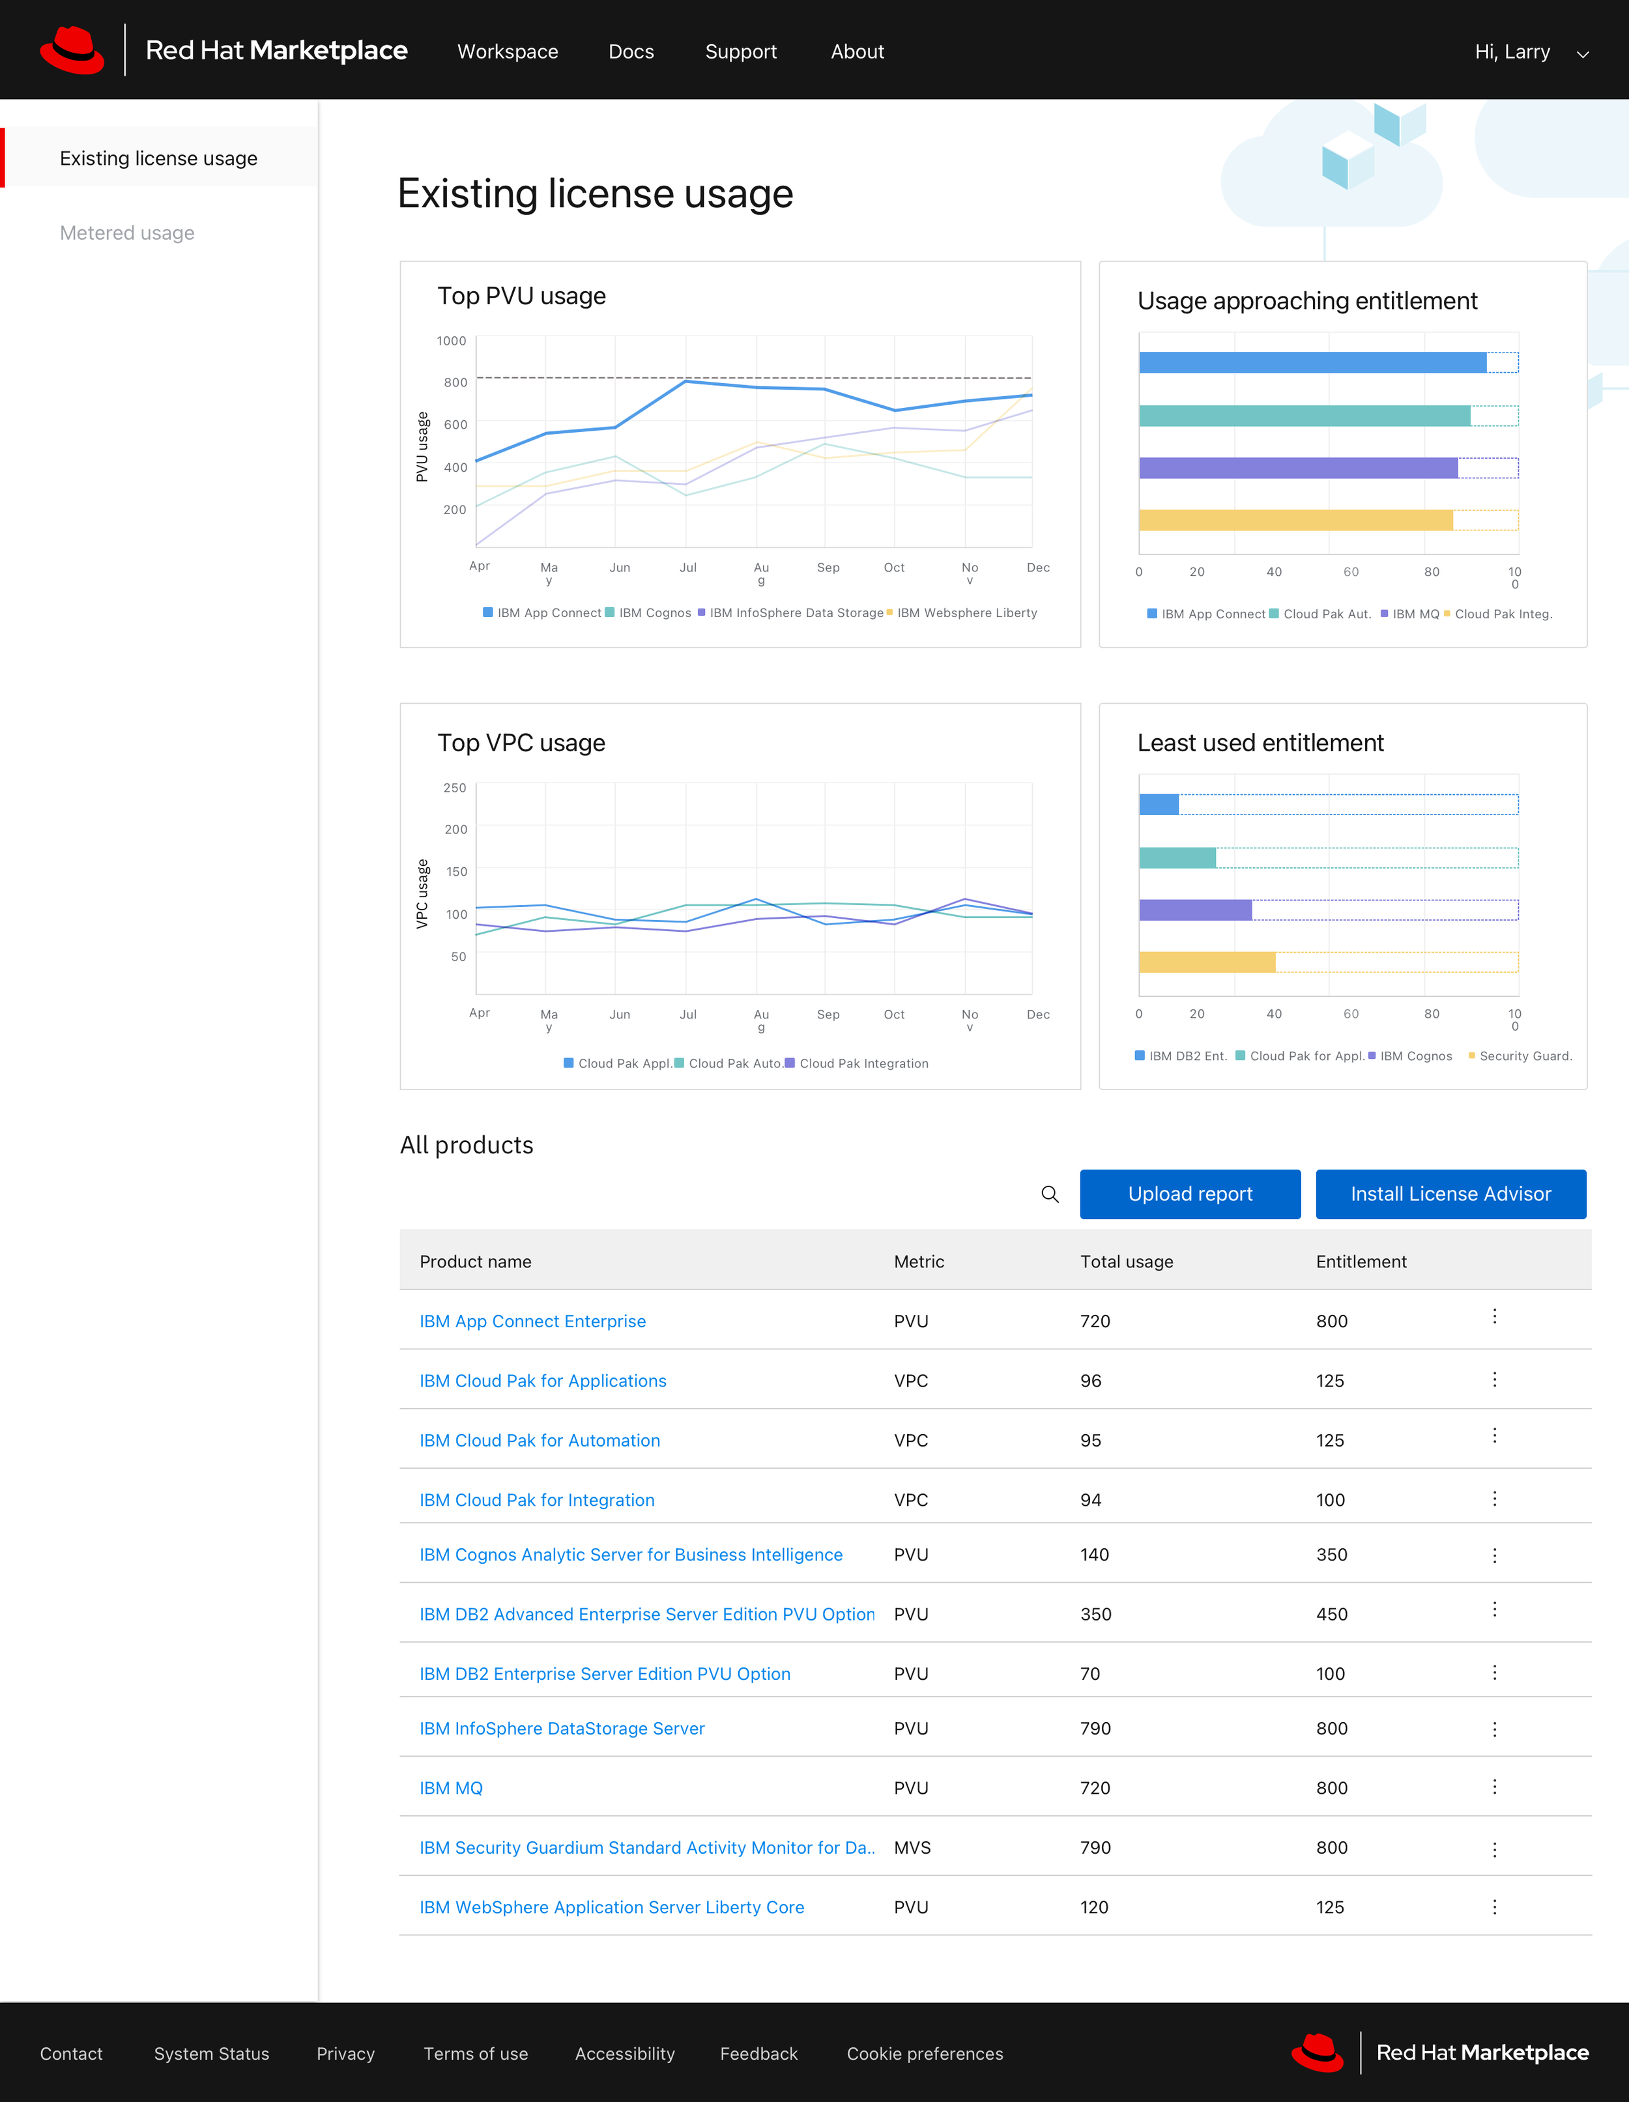Screen dimensions: 1629x2102
Task: Expand the Hi, Larry user menu chevron
Action: 1582,54
